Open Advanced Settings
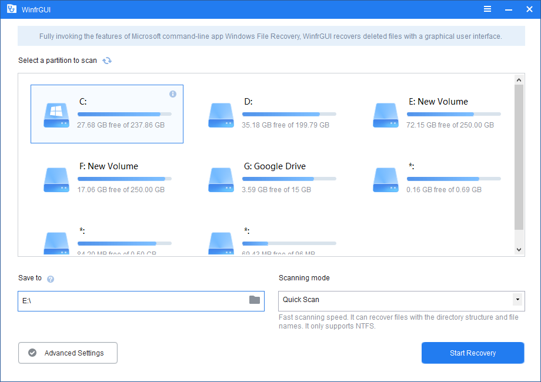 pyautogui.click(x=67, y=353)
